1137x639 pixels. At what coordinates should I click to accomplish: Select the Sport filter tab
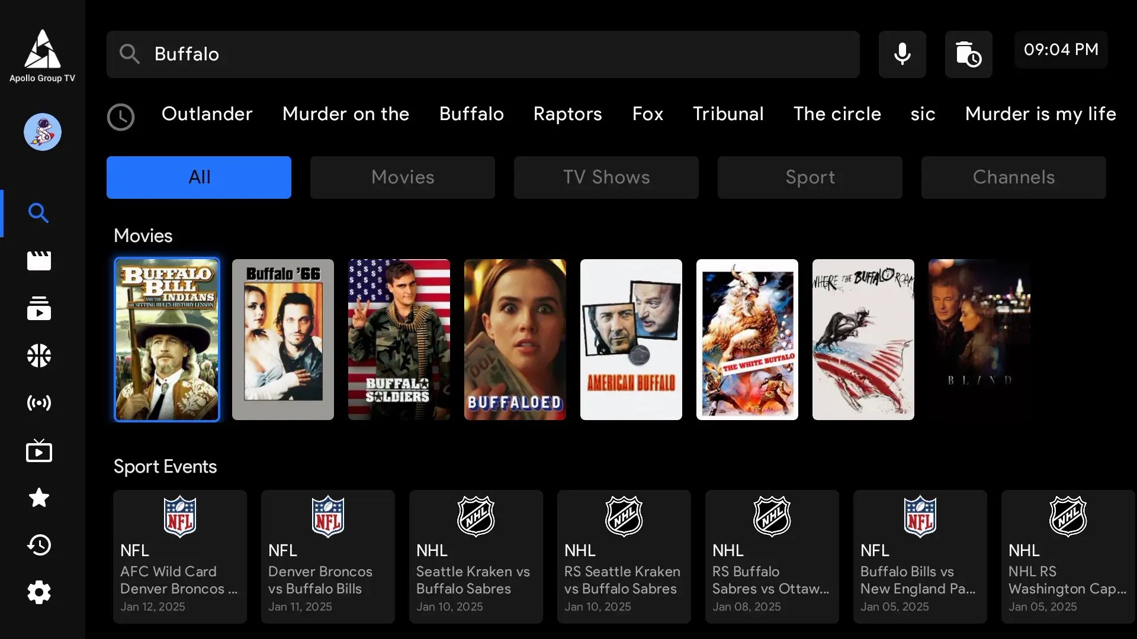[x=810, y=177]
